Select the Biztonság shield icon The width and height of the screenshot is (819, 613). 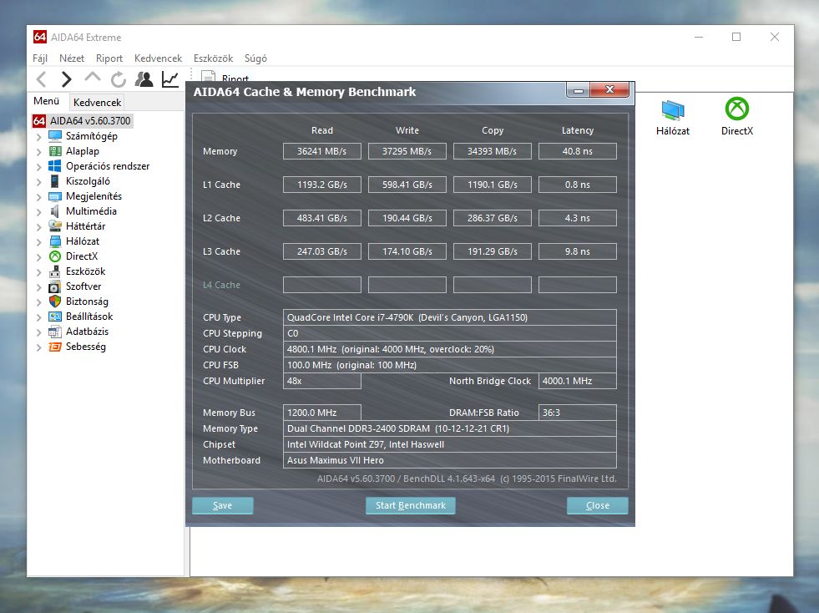(55, 301)
